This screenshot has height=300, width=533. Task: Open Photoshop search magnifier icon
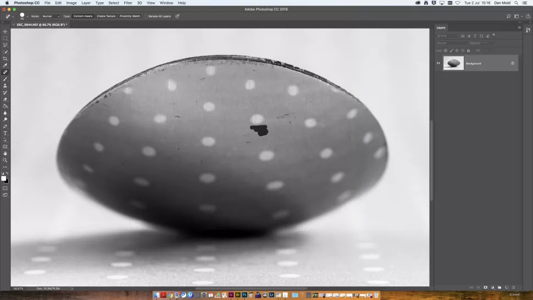point(508,16)
